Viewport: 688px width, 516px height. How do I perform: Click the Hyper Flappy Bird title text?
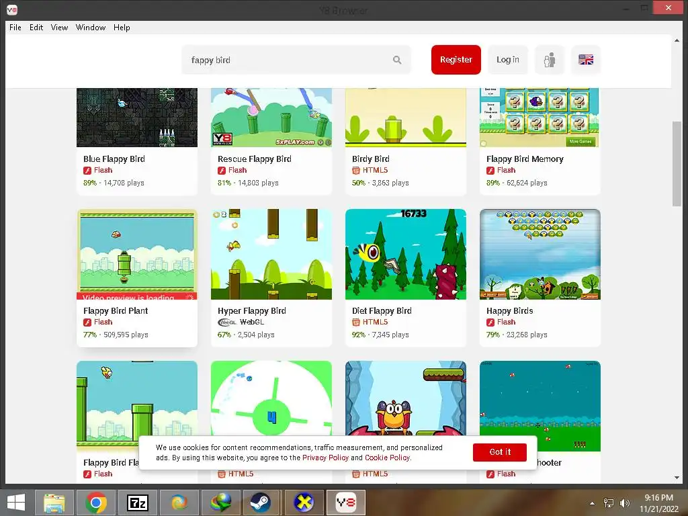(x=252, y=310)
